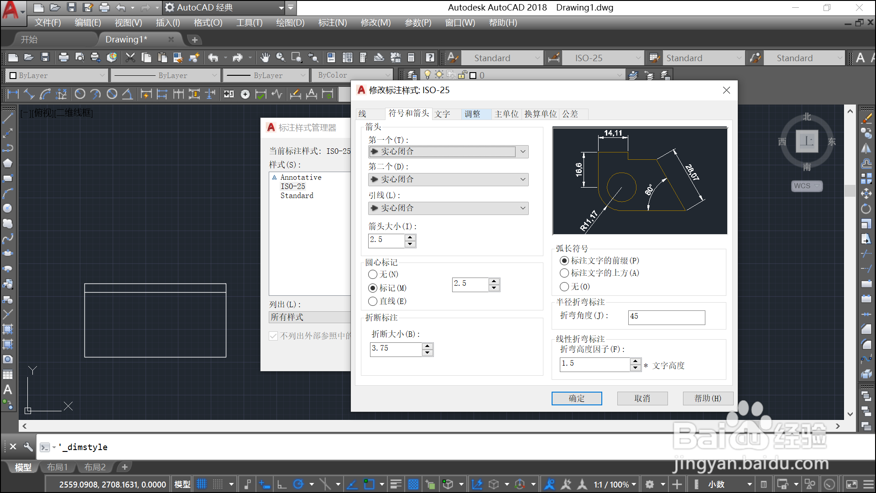This screenshot has width=876, height=493.
Task: Click the new drawing tab plus button
Action: pos(195,40)
